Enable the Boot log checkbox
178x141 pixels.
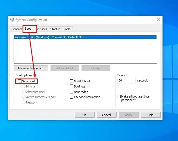[x=71, y=86]
